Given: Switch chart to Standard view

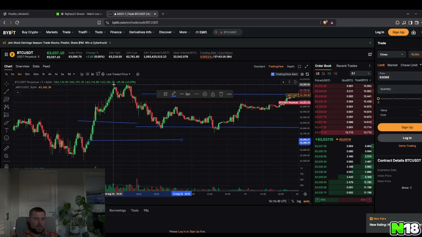Looking at the screenshot, I should [x=259, y=66].
